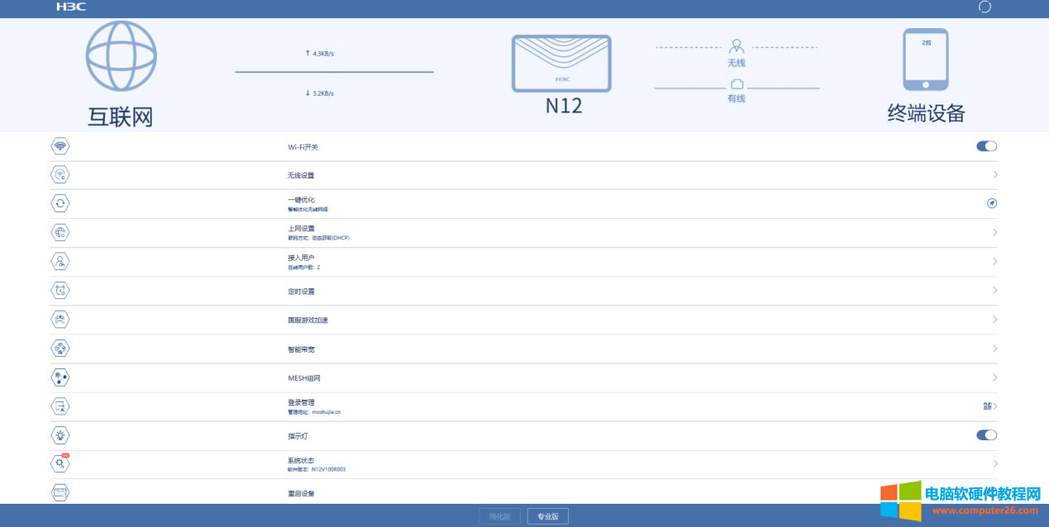Click the 定时设置 clock icon
The width and height of the screenshot is (1049, 527).
(x=58, y=290)
